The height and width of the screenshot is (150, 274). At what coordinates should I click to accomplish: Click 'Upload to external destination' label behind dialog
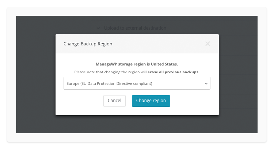pyautogui.click(x=135, y=28)
